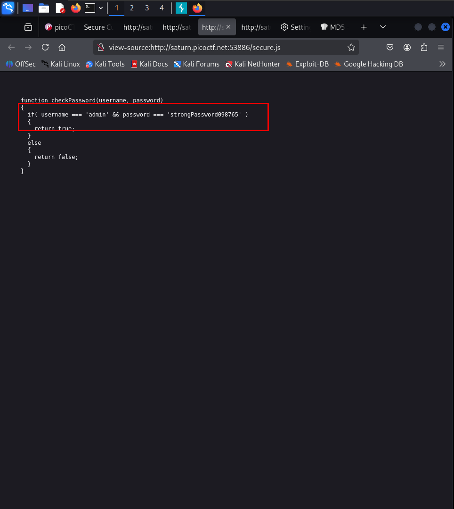Open the Firefox hamburger application menu
Image resolution: width=454 pixels, height=509 pixels.
coord(441,47)
